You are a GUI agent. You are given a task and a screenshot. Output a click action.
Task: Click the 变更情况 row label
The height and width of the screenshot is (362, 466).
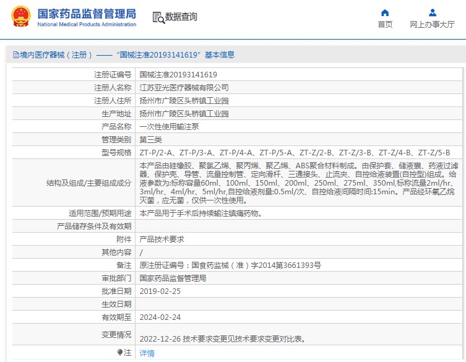[116, 335]
